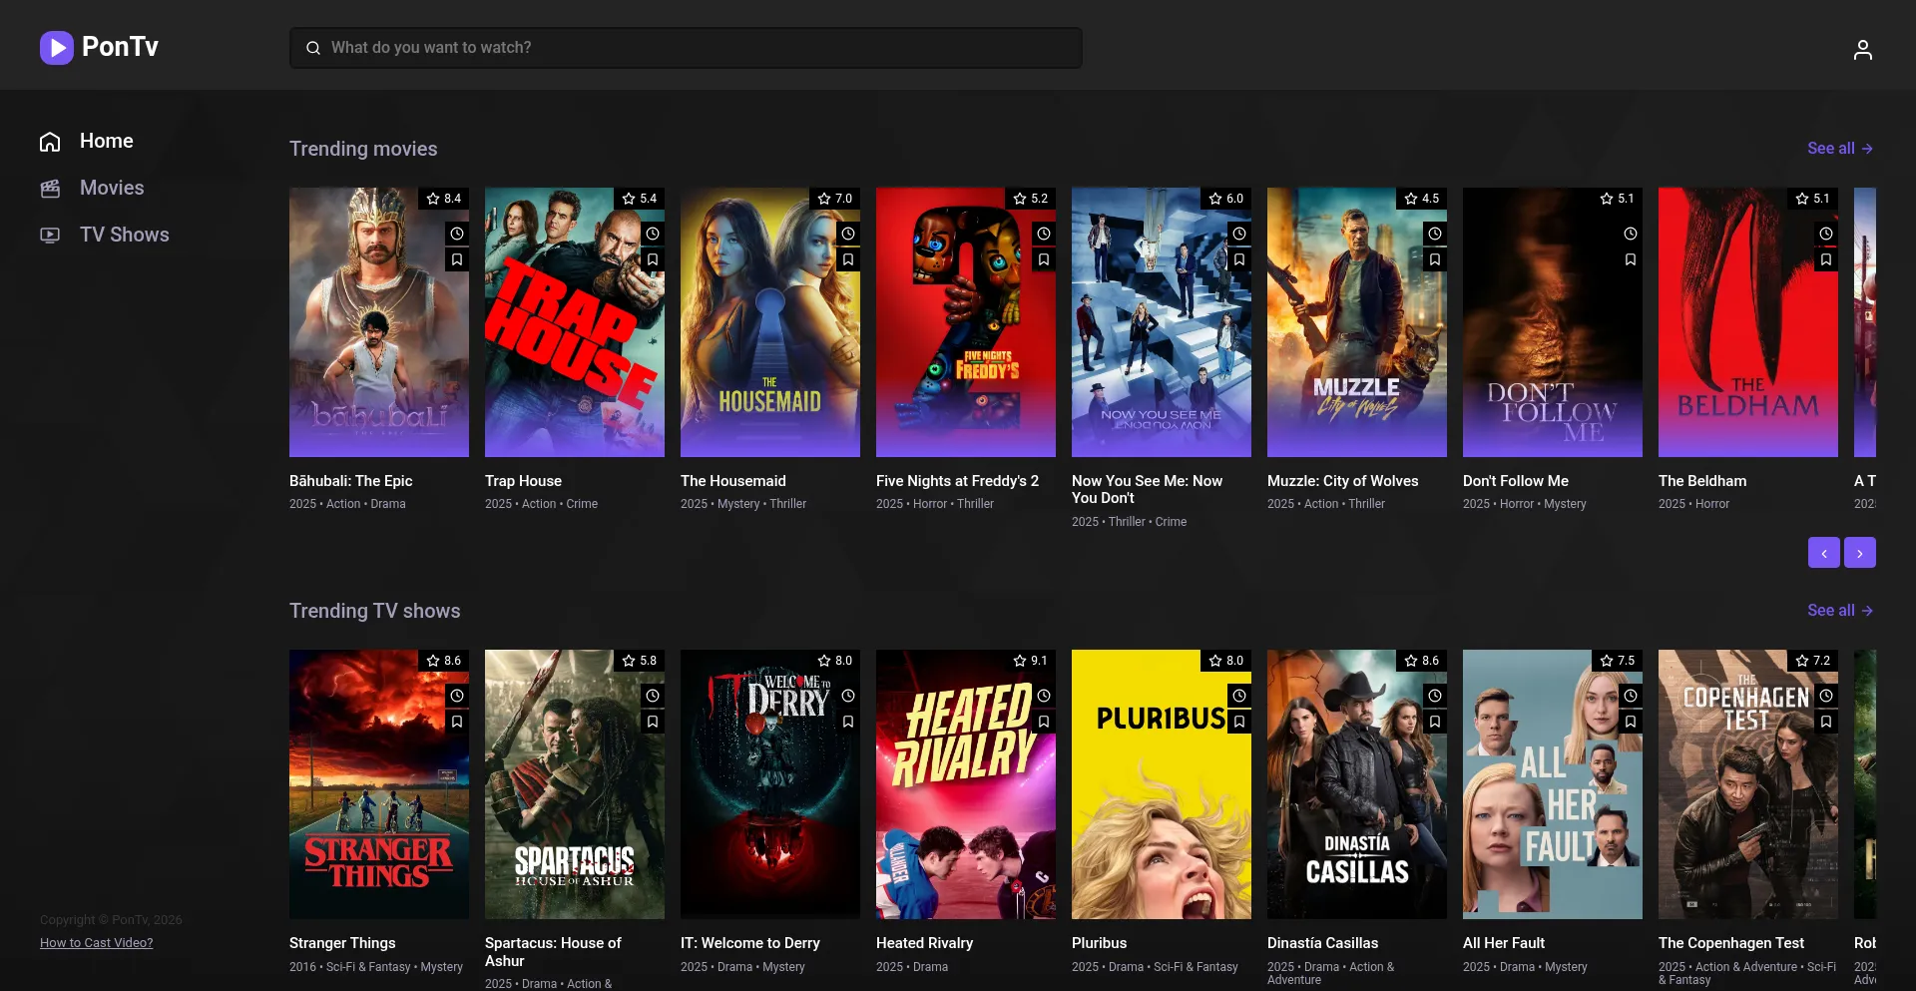Click clock icon on Spartacus: House of Ashur
1916x991 pixels.
pyautogui.click(x=653, y=696)
